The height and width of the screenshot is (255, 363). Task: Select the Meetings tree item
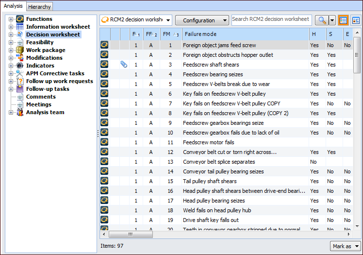[x=39, y=104]
